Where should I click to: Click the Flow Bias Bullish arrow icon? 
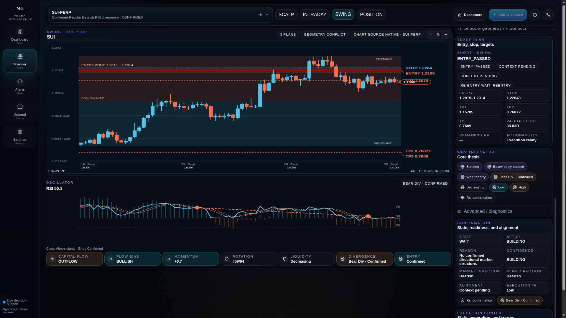[x=111, y=259]
